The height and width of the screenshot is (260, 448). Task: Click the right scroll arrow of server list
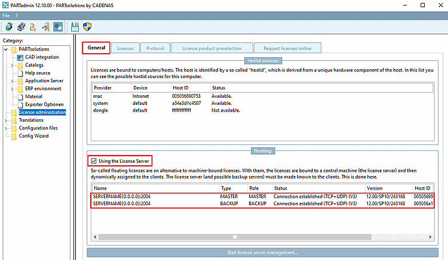430,237
